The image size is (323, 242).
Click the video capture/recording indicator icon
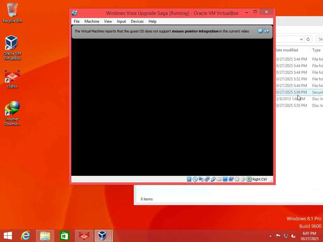click(x=231, y=179)
